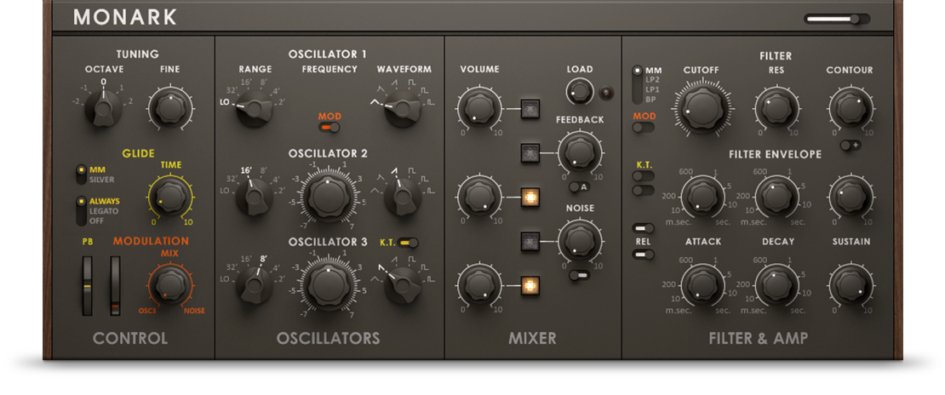Click the Tuning Fine knob
Viewport: 945px width, 395px height.
tap(170, 110)
